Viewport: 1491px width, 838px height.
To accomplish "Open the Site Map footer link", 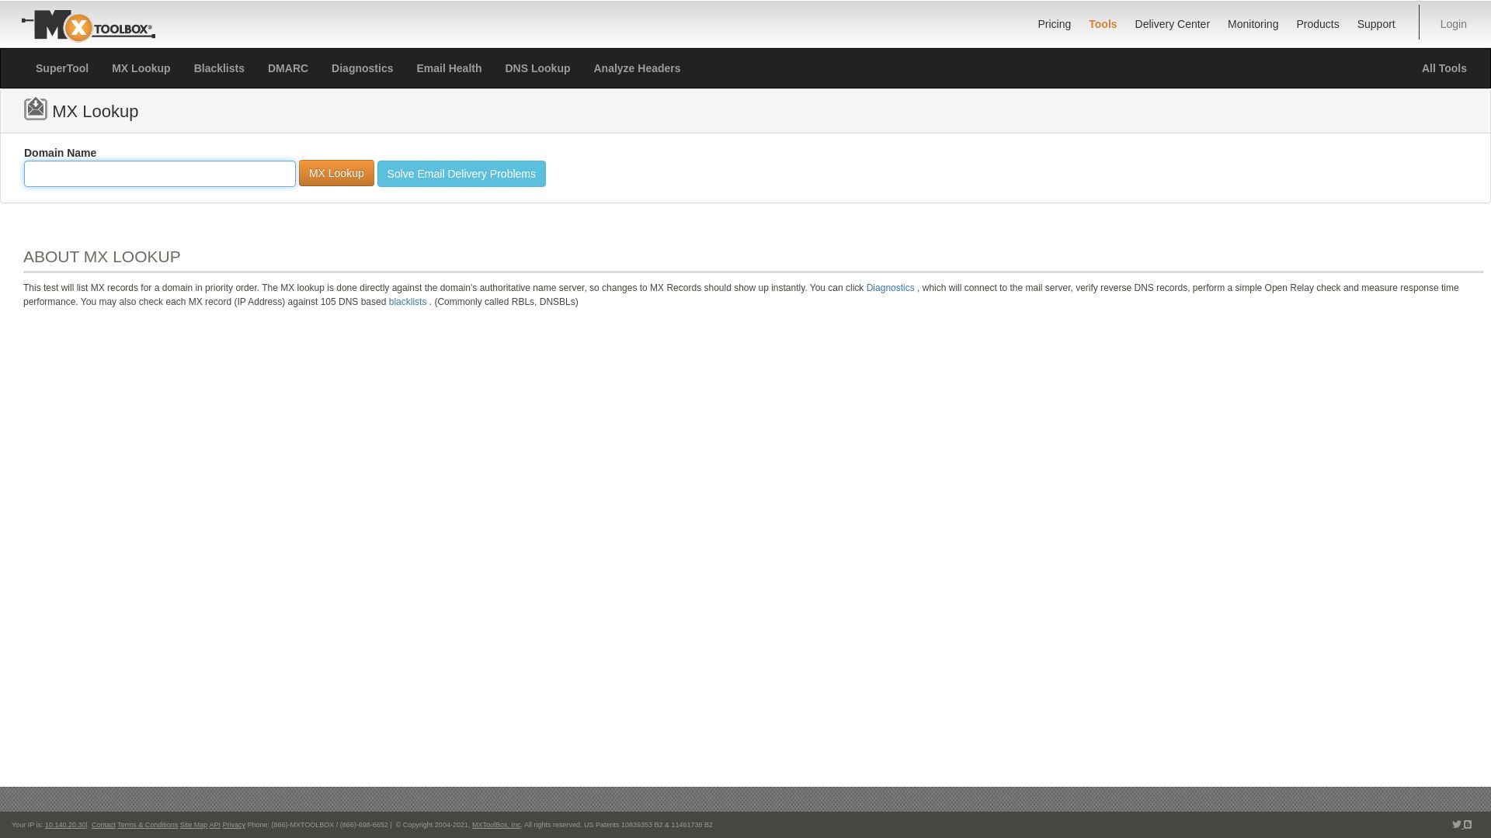I will point(193,825).
